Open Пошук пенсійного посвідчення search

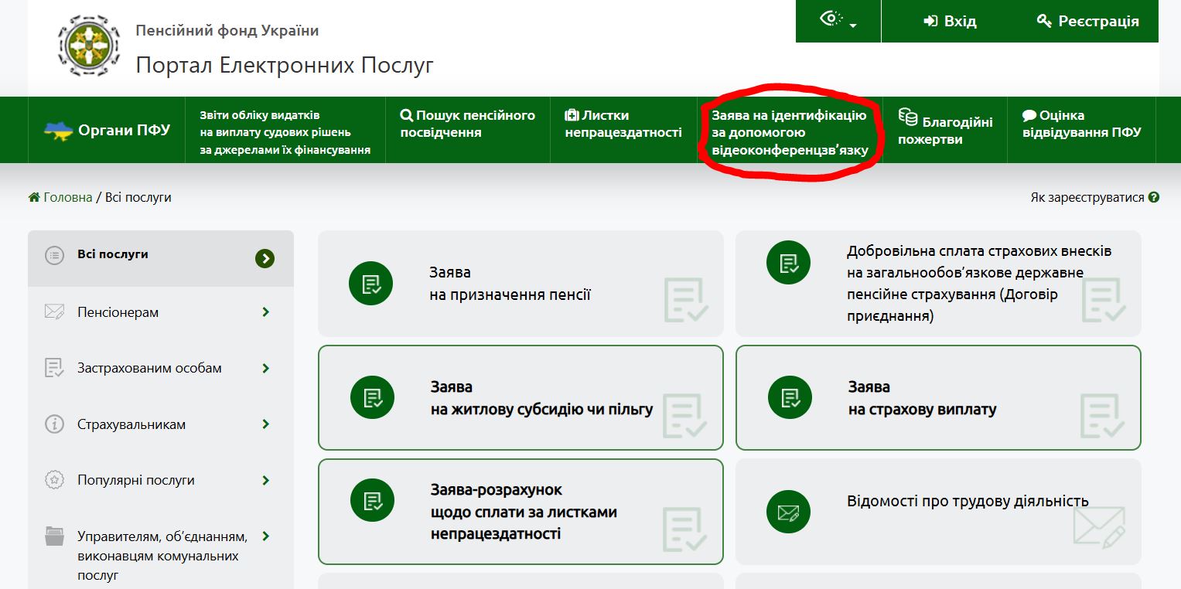(467, 124)
